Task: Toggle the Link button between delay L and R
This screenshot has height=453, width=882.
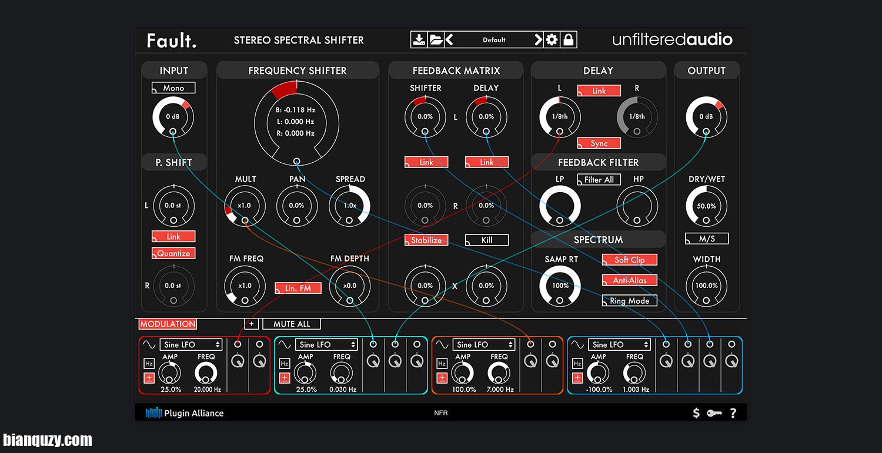Action: pyautogui.click(x=599, y=90)
